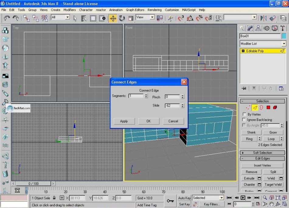
Task: Toggle the Edge sub-object level icon
Action: point(255,107)
